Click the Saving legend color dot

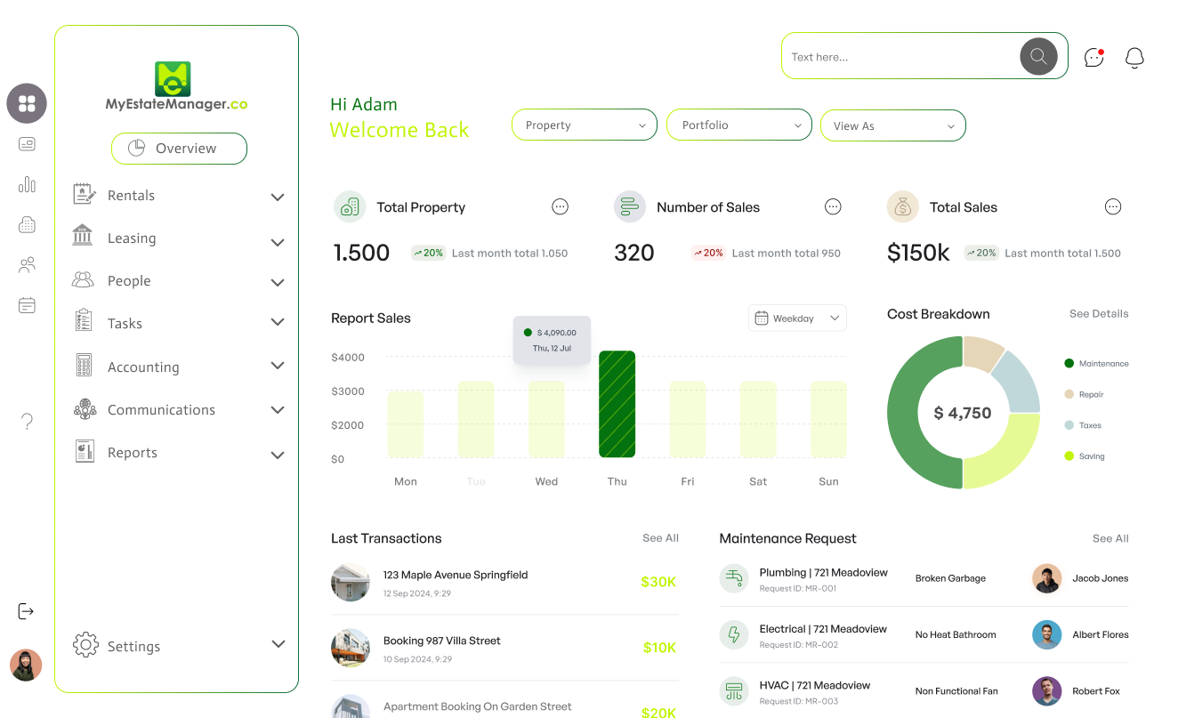[x=1069, y=456]
